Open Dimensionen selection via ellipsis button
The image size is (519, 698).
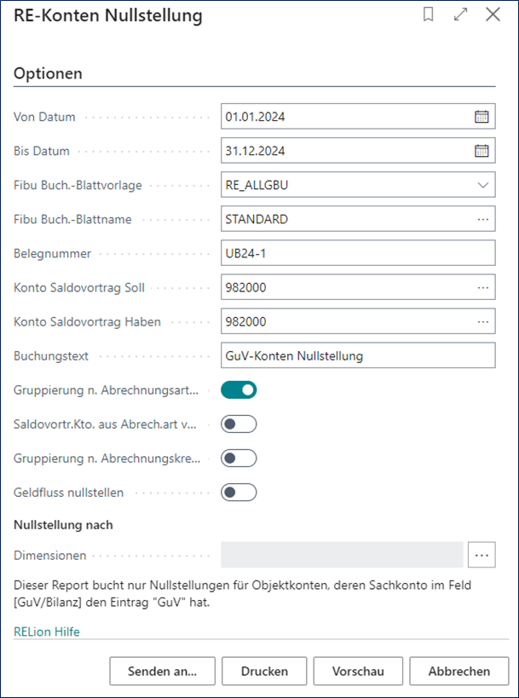click(482, 555)
